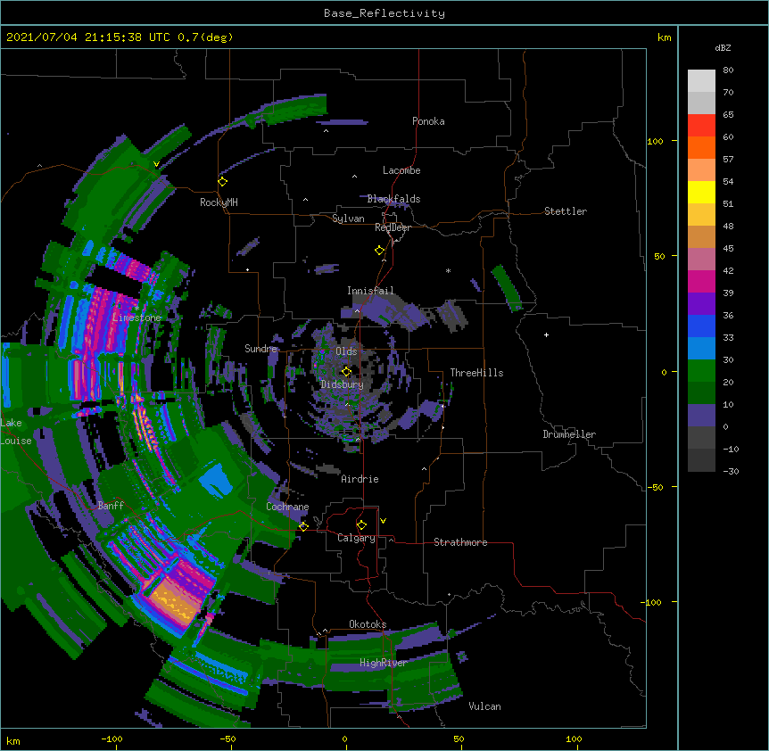This screenshot has height=751, width=769.
Task: Click the yellow diamond marker below RedDeer
Action: point(380,251)
